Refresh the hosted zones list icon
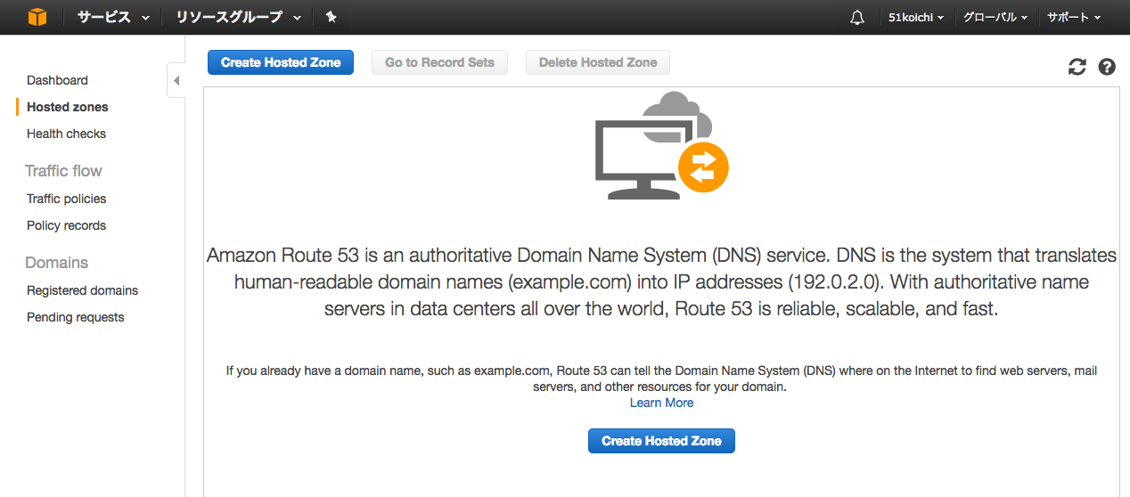Viewport: 1130px width, 497px height. [1077, 67]
